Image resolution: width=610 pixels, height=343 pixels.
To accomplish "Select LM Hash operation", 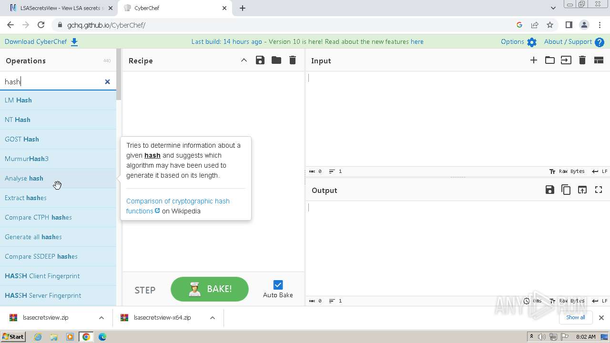I will click(58, 100).
